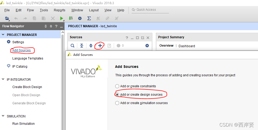Click the Delete X icon in toolbar

[x=53, y=18]
